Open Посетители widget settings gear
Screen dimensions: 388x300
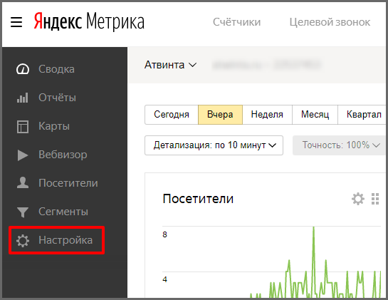[358, 199]
